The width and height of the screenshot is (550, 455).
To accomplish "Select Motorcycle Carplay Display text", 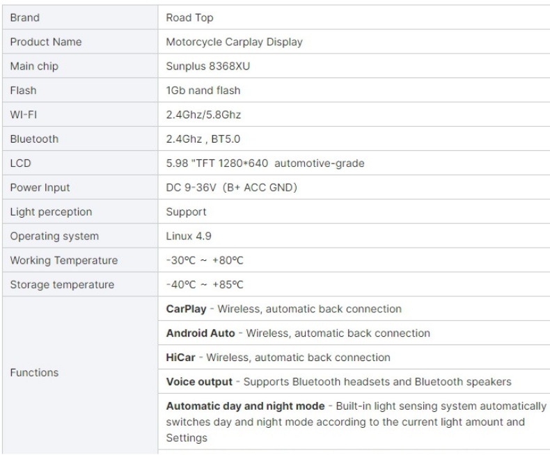I will (234, 42).
